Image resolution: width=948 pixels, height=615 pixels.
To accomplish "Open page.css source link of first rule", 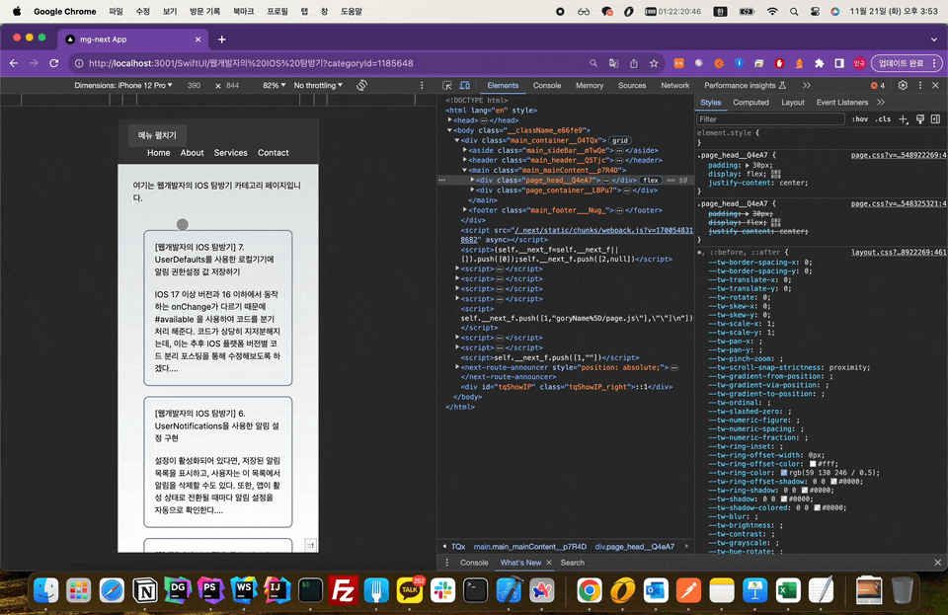I will tap(899, 155).
